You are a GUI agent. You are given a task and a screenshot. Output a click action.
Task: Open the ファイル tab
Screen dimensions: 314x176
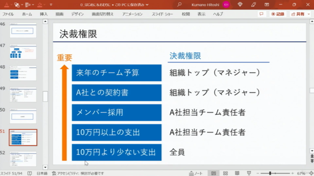point(8,14)
